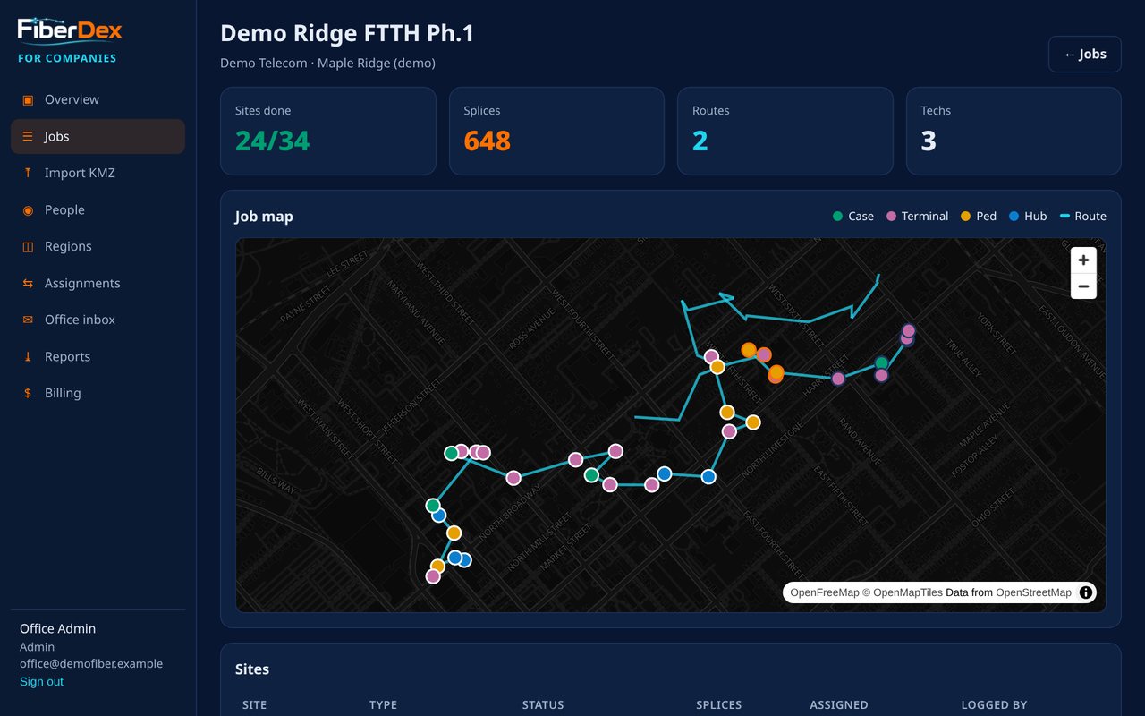Follow the OpenMapTiles attribution link
The width and height of the screenshot is (1145, 716).
point(902,592)
